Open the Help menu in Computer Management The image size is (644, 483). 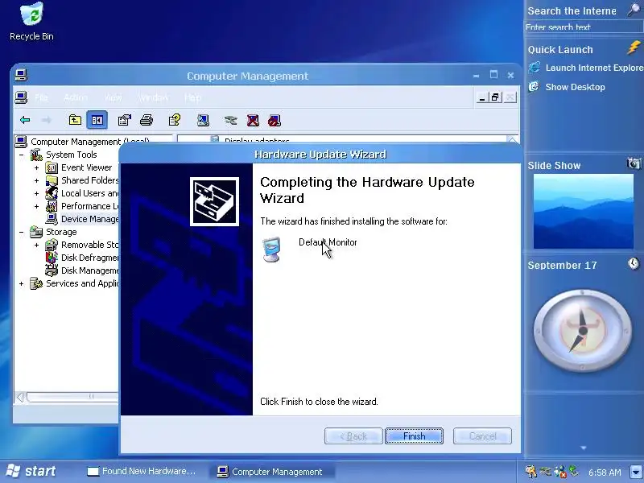[192, 97]
